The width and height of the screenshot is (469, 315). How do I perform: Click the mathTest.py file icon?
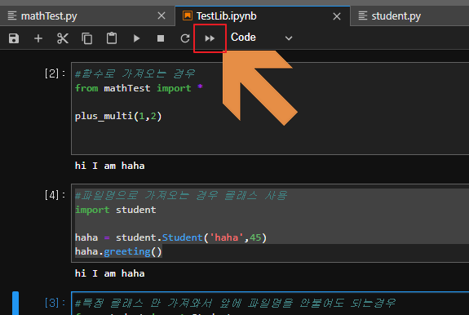pyautogui.click(x=12, y=16)
